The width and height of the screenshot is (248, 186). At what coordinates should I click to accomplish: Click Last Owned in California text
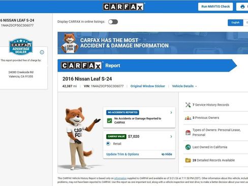(210, 147)
